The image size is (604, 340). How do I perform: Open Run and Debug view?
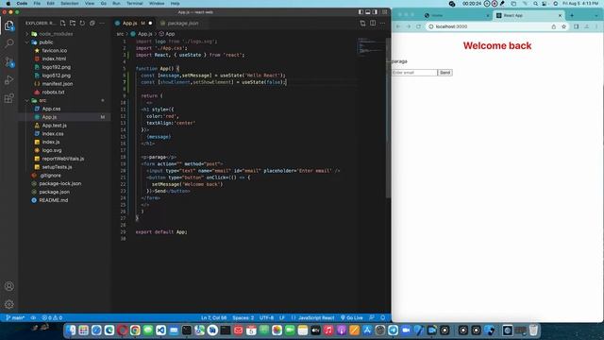(x=9, y=79)
